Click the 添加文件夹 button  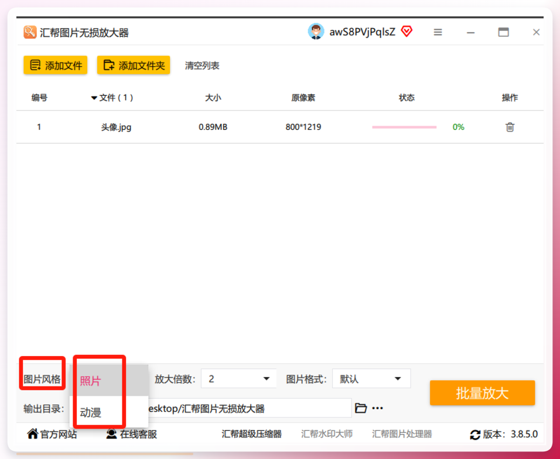(x=134, y=65)
